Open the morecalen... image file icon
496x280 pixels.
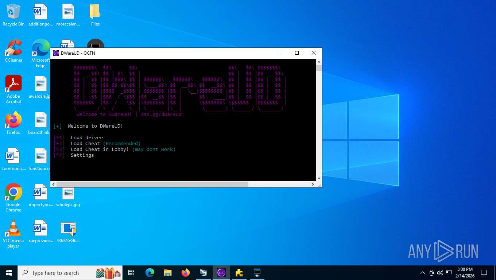pos(68,15)
